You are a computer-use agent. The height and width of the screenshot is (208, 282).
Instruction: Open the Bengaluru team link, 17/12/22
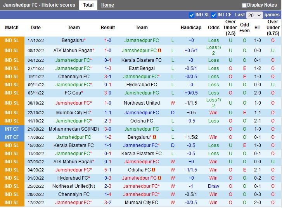pyautogui.click(x=72, y=40)
